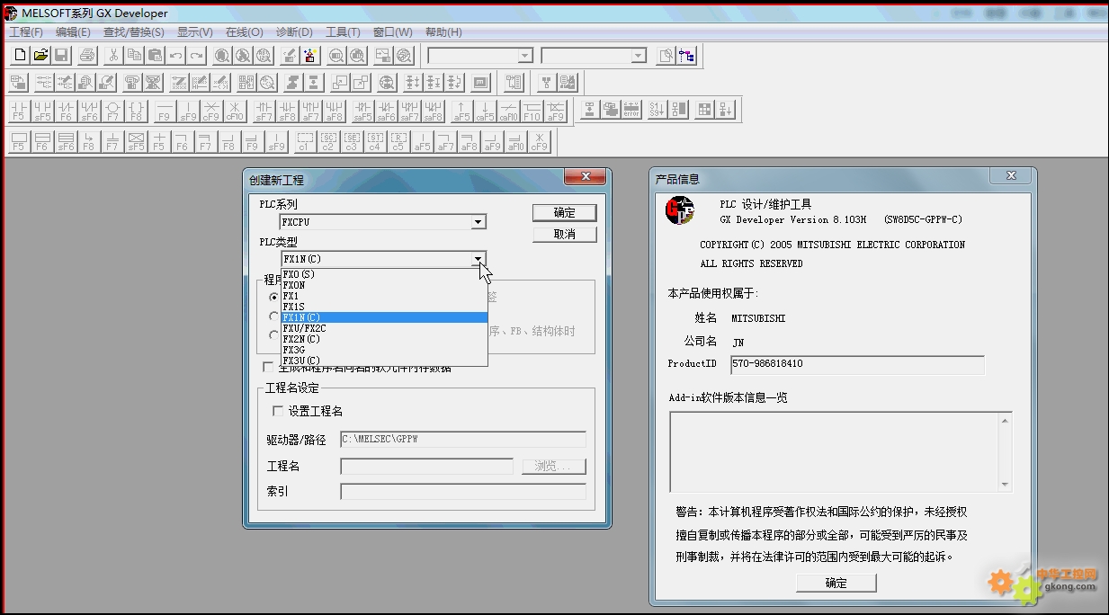Click the cF10 delete vertical line icon

coord(234,111)
